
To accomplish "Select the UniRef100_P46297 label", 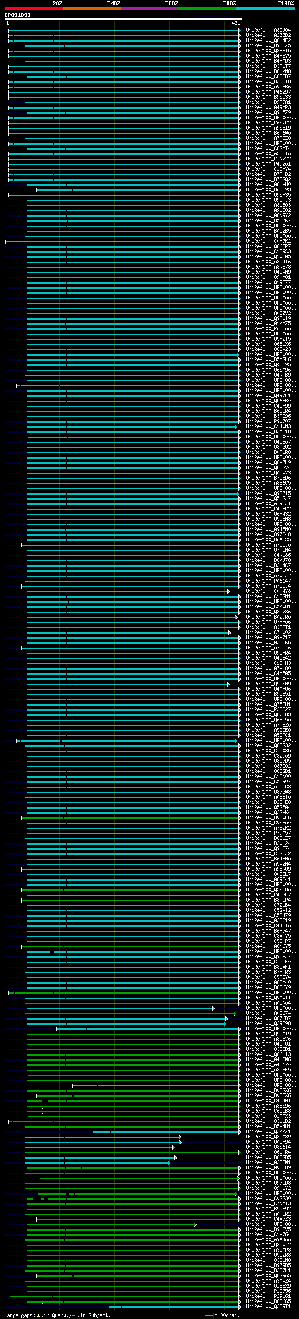I will (x=268, y=92).
